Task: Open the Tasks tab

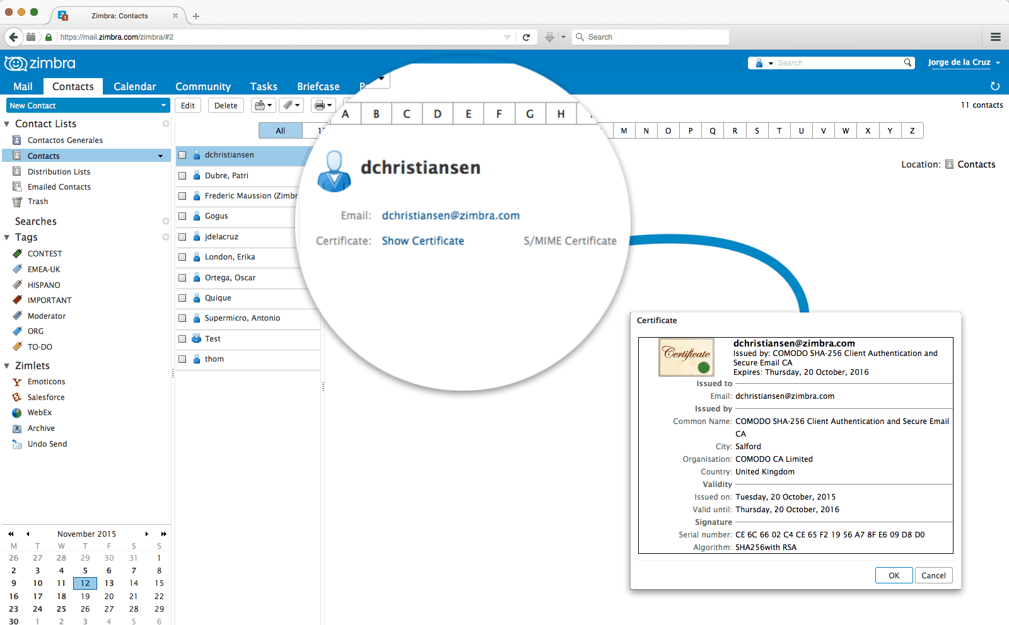Action: click(x=264, y=86)
